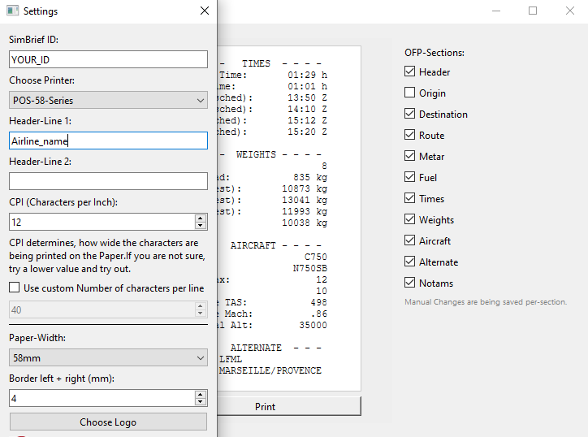Expand the Paper-Width dropdown
588x437 pixels.
click(x=108, y=357)
